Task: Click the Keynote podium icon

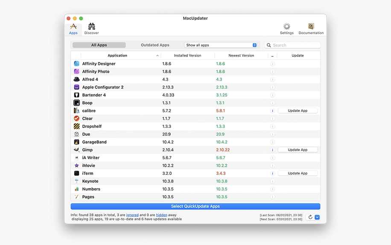Action: (76, 181)
